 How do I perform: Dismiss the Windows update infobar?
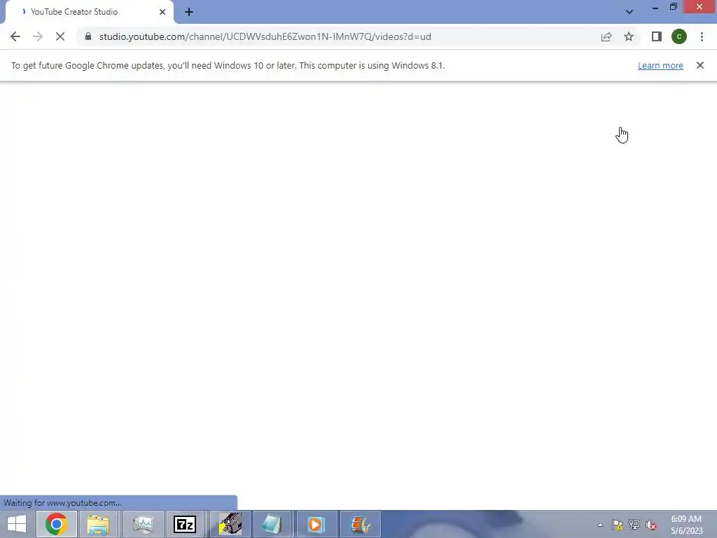coord(700,65)
